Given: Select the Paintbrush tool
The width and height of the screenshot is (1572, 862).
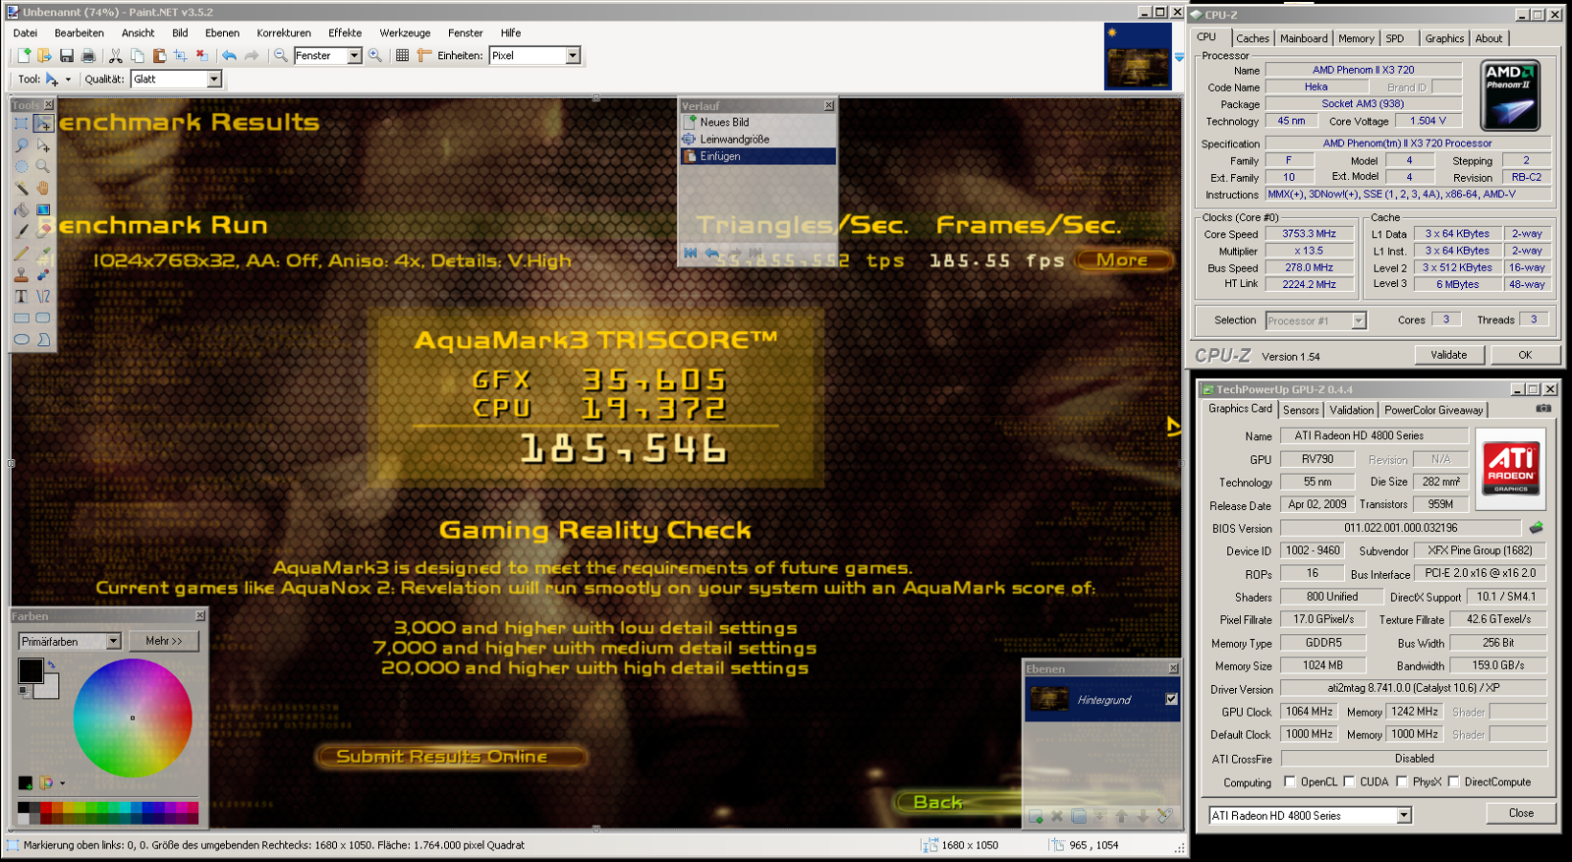Looking at the screenshot, I should (22, 231).
